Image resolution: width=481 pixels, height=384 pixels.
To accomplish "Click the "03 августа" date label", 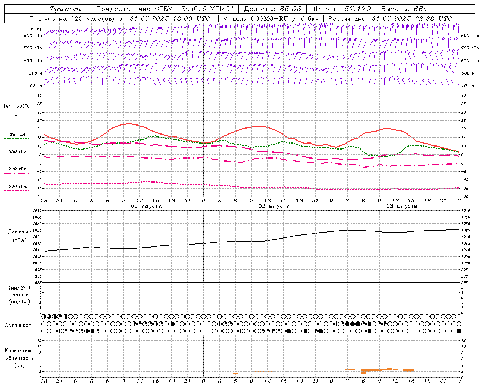I will (402, 206).
